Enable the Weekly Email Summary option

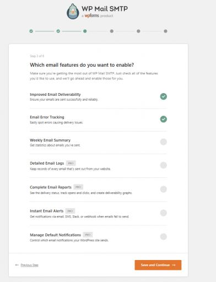coord(164,142)
